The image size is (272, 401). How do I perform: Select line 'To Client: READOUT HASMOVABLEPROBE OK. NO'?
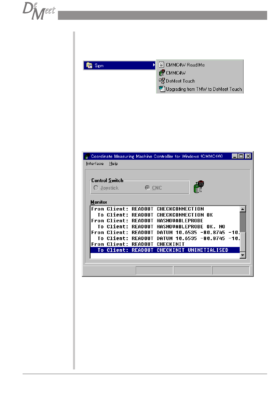pos(165,227)
